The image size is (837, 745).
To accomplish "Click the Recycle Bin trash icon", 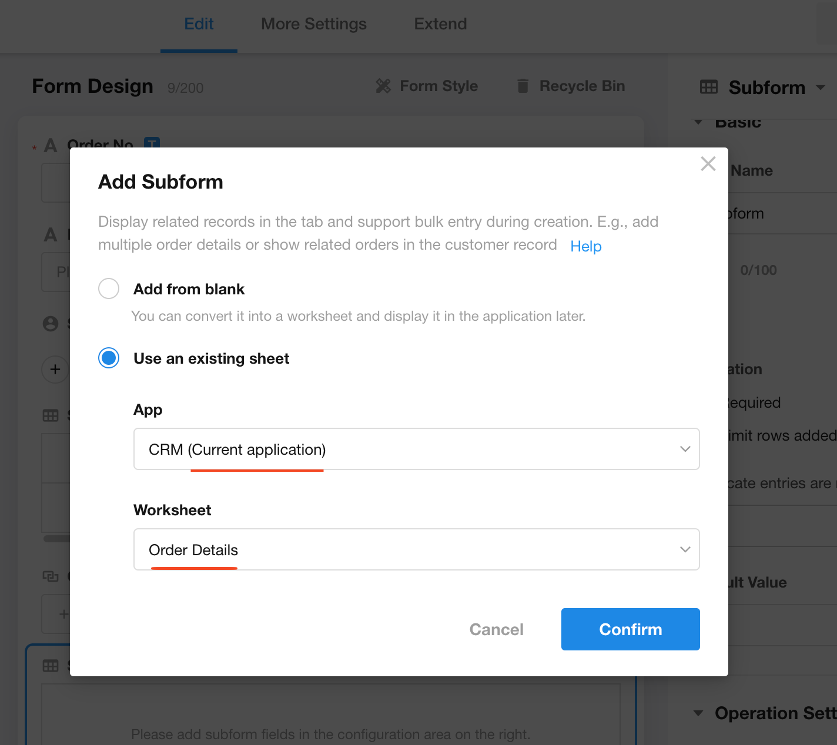I will (523, 86).
